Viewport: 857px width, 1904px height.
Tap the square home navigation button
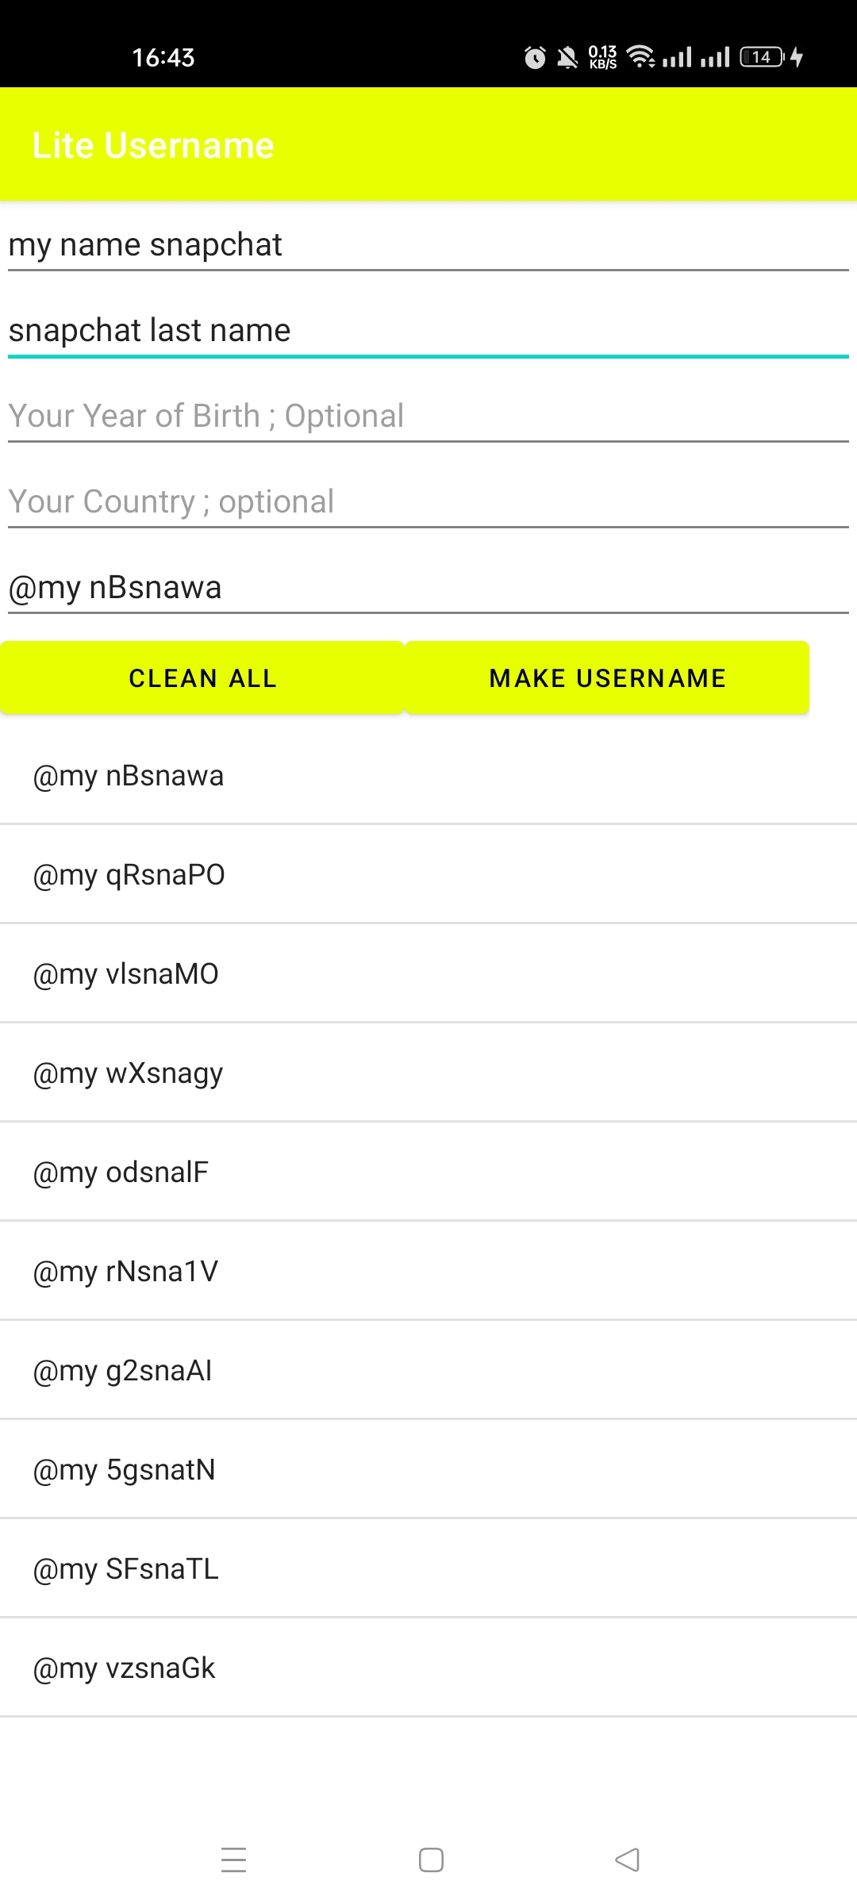[431, 1860]
